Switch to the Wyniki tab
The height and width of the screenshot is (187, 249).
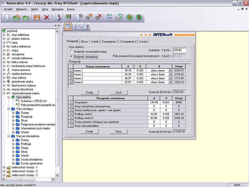[x=95, y=42]
